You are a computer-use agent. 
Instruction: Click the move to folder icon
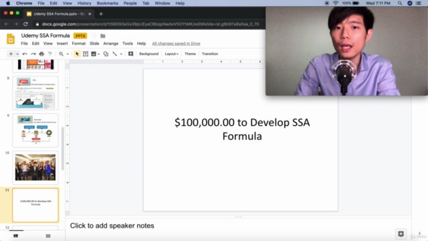[x=102, y=35]
